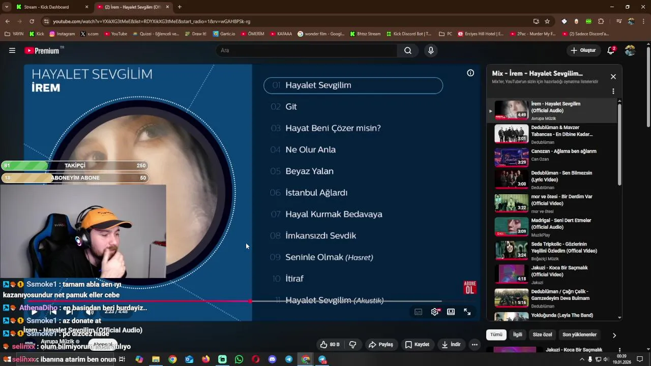Play Jakuzi - Koca Bir Saçmalık from the mix

tap(552, 274)
